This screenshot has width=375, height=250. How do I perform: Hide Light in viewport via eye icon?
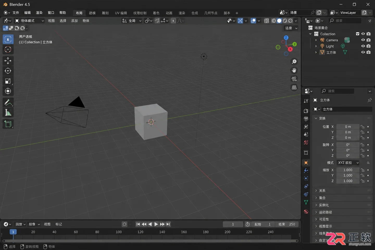pos(363,46)
